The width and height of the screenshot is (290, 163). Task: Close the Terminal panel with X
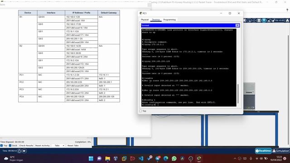(237, 25)
